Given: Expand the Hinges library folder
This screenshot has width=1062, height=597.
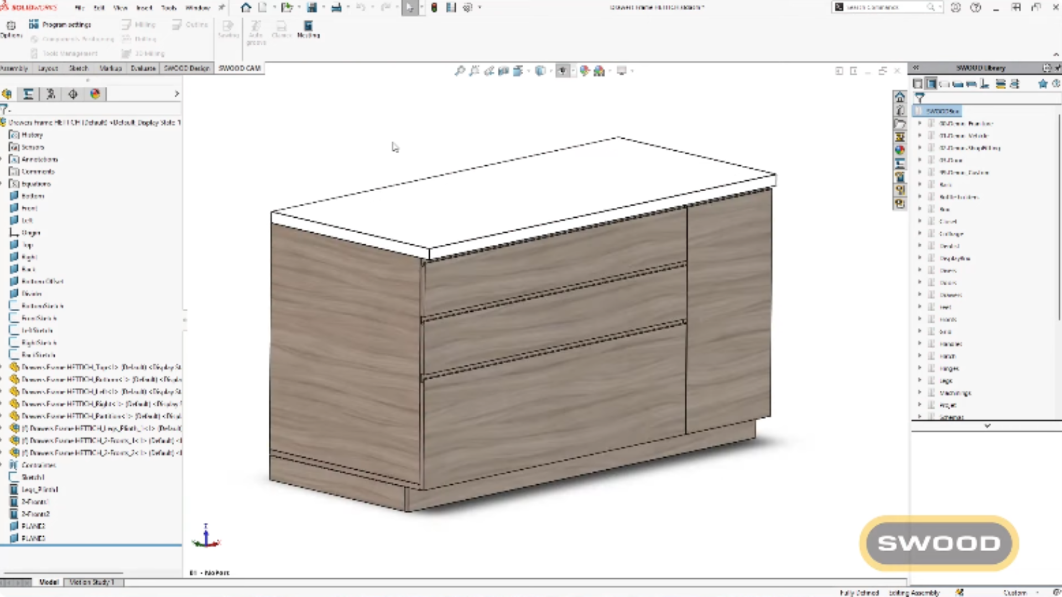Looking at the screenshot, I should (920, 368).
